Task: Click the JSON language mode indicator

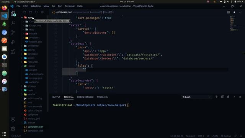Action: [x=215, y=136]
